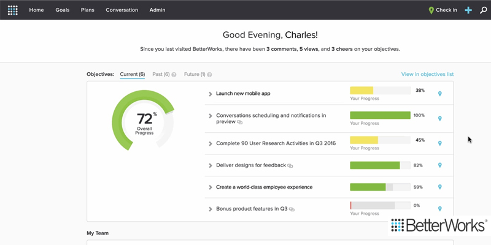Viewport: 491px width, 245px height.
Task: Open the Conversation menu item
Action: click(122, 10)
